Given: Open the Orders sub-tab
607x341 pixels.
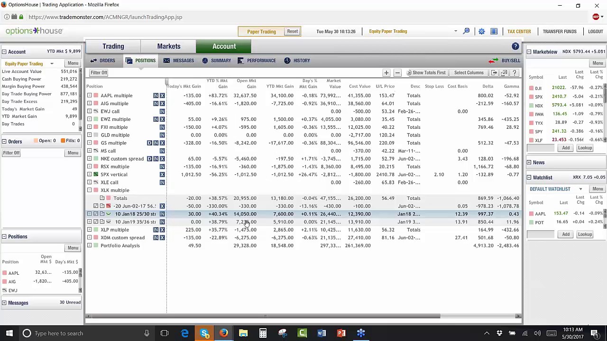Looking at the screenshot, I should point(102,61).
